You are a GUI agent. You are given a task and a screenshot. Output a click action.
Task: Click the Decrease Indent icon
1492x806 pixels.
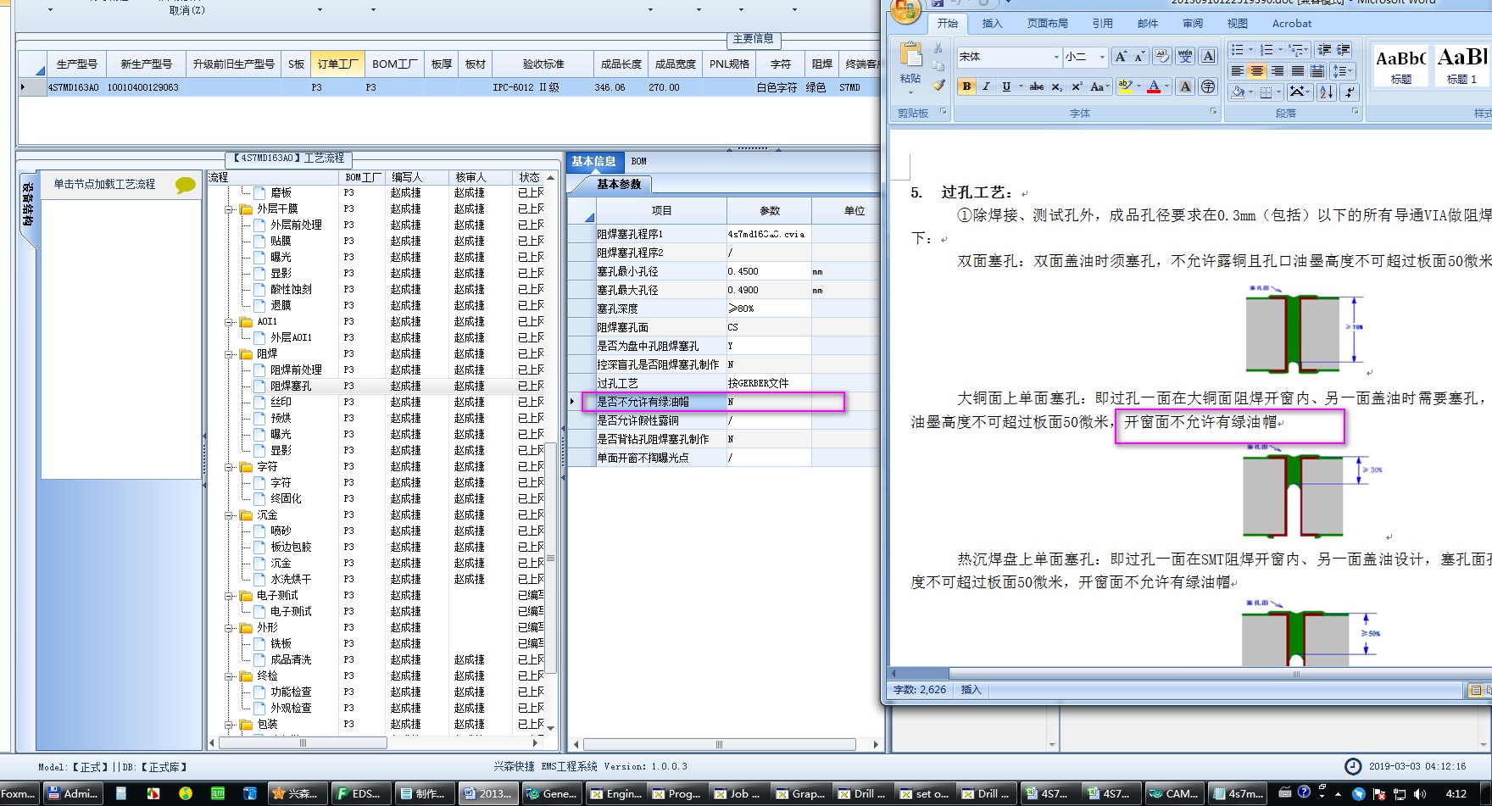tap(1325, 50)
